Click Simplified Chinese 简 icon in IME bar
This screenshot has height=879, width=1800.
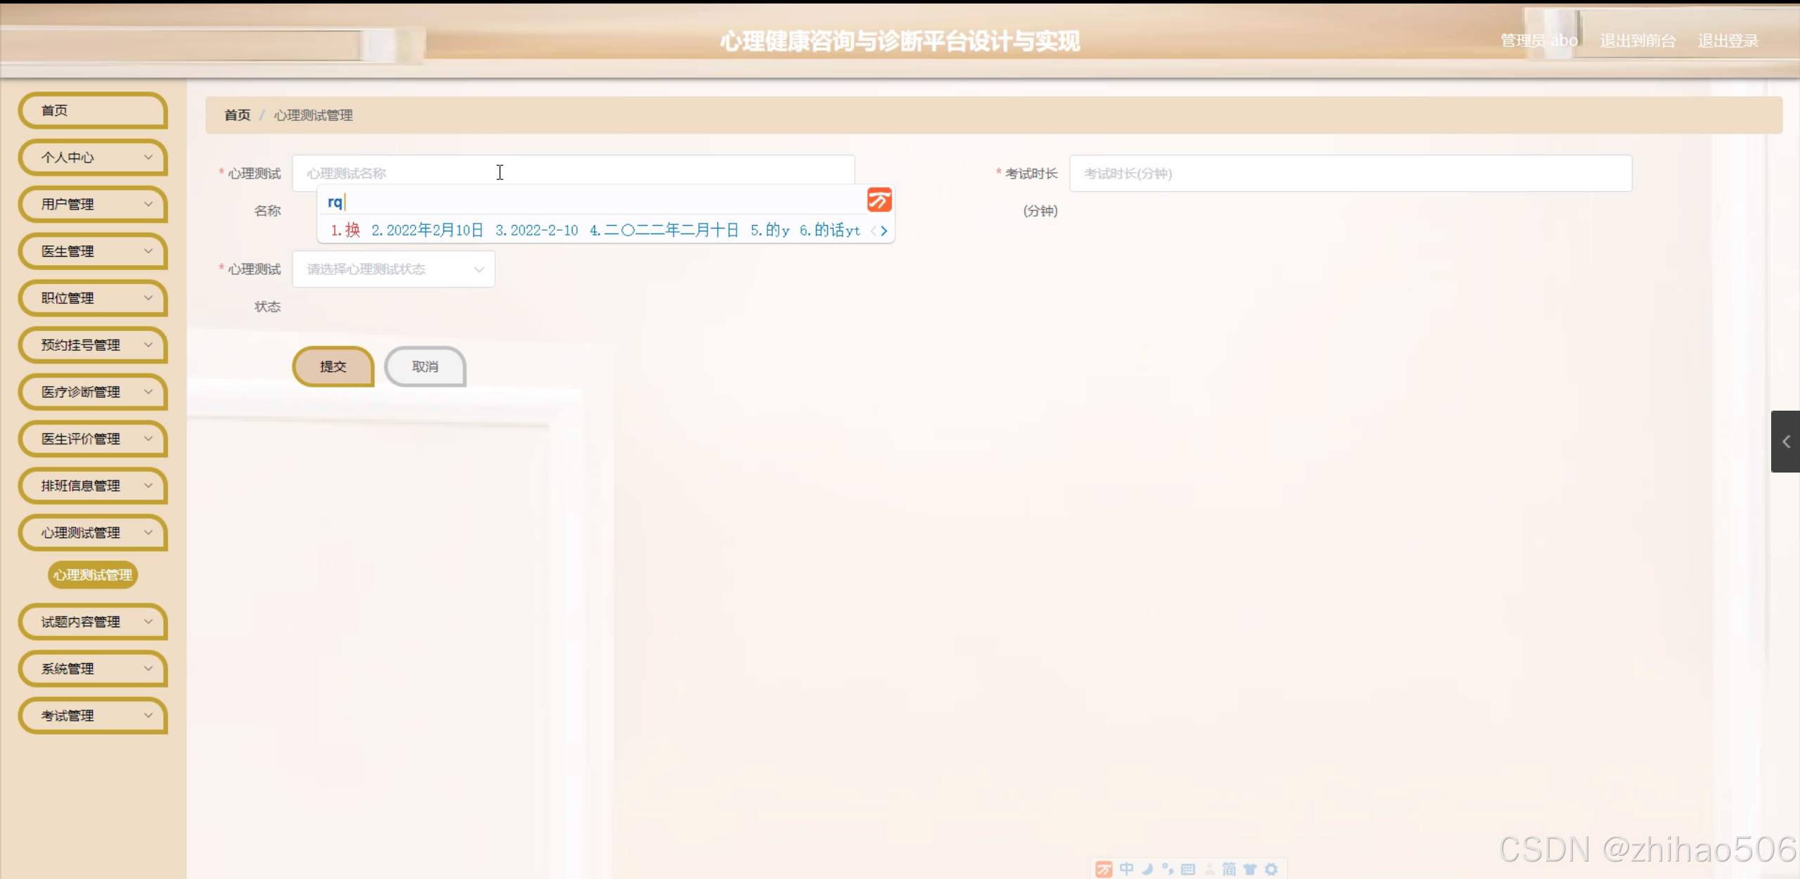pos(1229,869)
